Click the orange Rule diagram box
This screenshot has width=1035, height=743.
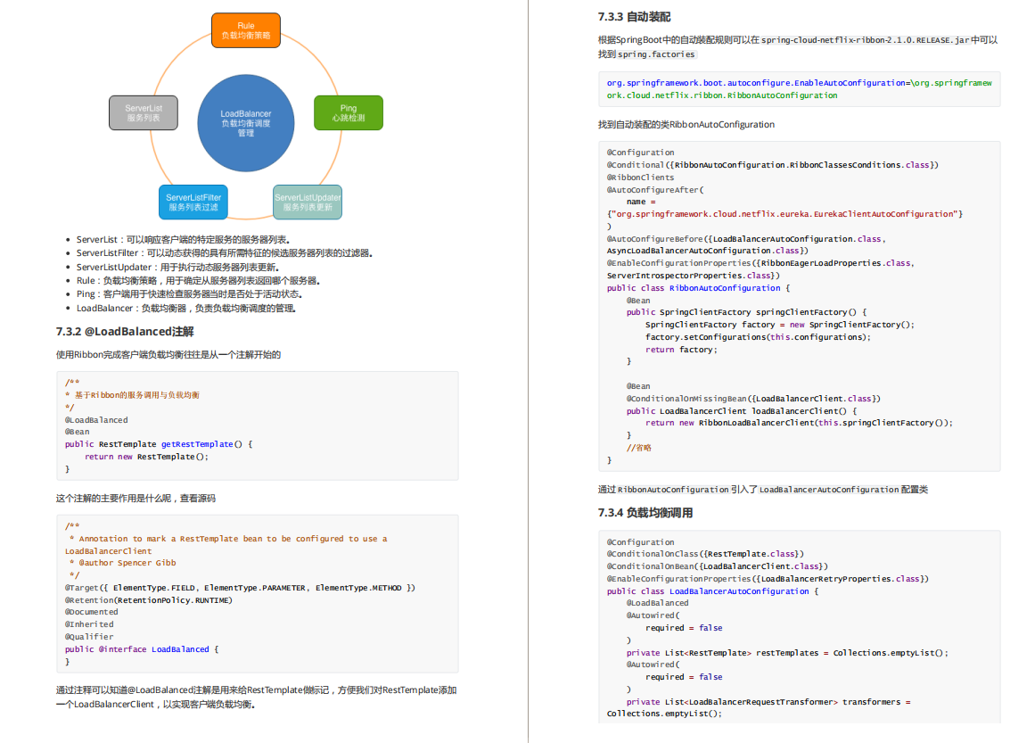click(245, 30)
